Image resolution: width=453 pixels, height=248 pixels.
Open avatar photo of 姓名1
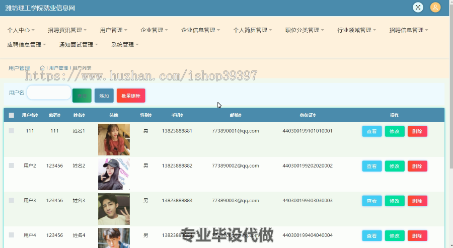[x=114, y=139]
